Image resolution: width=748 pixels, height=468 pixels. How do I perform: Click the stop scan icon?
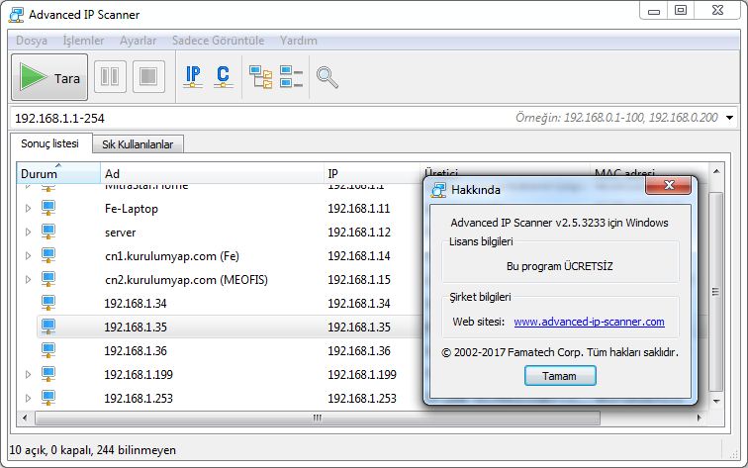tap(148, 76)
